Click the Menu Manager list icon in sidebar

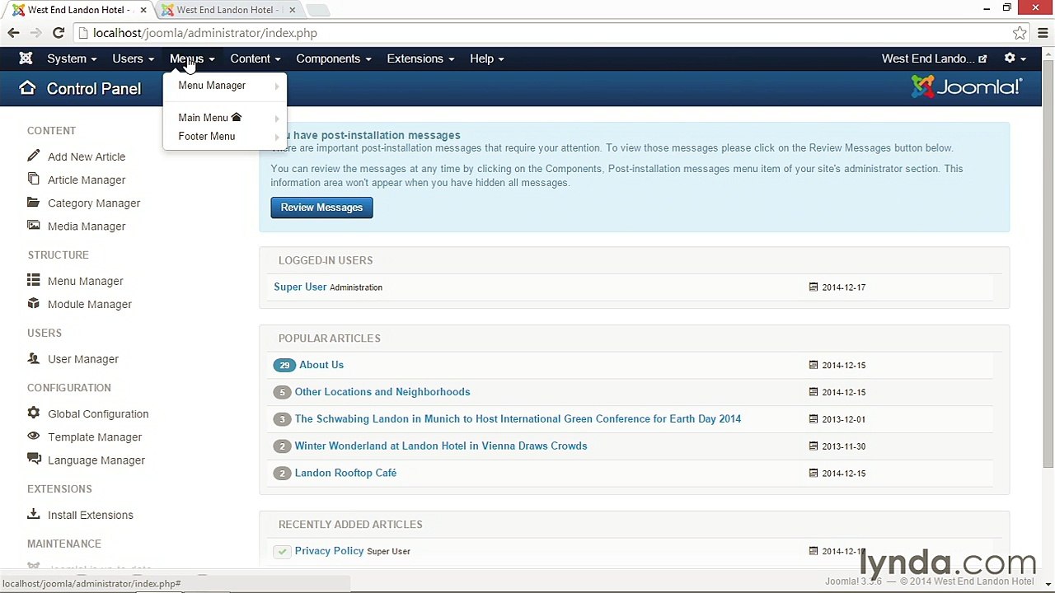[x=33, y=280]
